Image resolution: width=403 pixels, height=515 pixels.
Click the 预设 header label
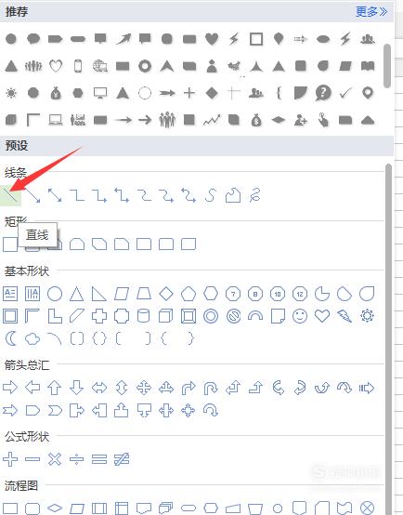coord(17,145)
